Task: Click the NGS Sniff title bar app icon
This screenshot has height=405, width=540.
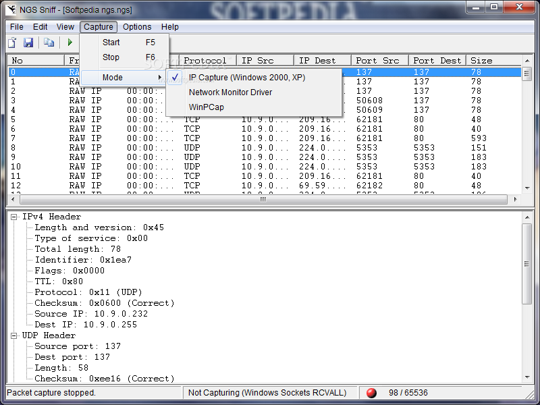Action: coord(11,9)
